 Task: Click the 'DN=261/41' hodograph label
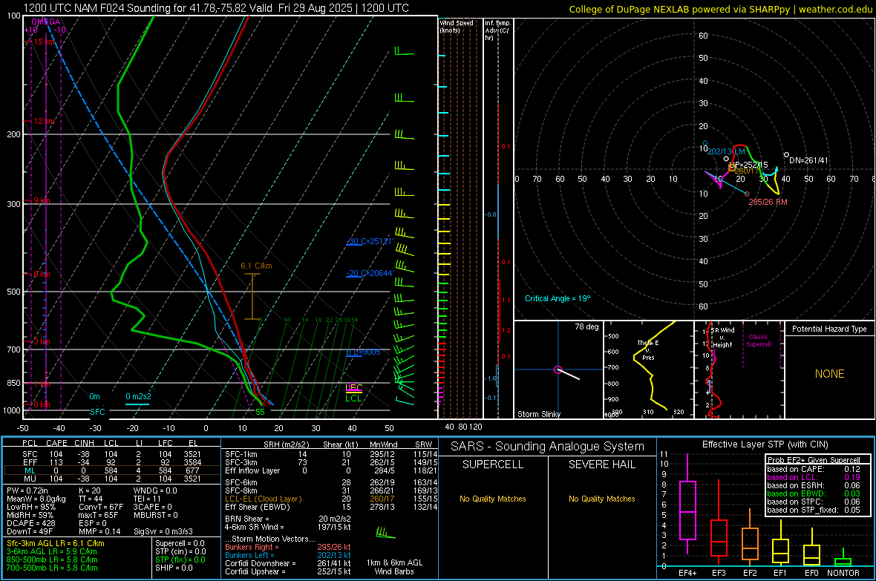[x=808, y=160]
